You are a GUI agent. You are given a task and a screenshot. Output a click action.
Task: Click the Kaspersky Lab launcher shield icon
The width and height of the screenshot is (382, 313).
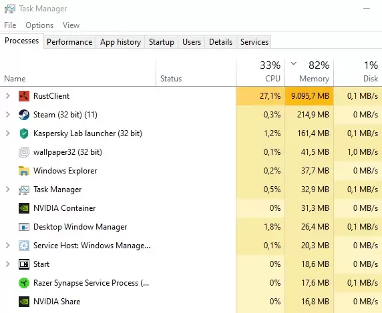[x=24, y=133]
